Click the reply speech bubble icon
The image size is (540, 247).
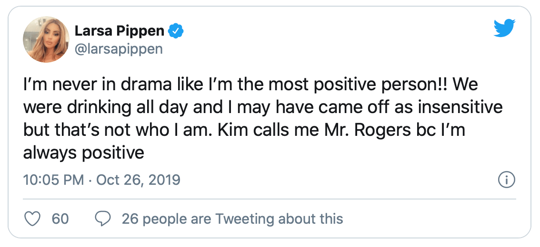click(103, 218)
